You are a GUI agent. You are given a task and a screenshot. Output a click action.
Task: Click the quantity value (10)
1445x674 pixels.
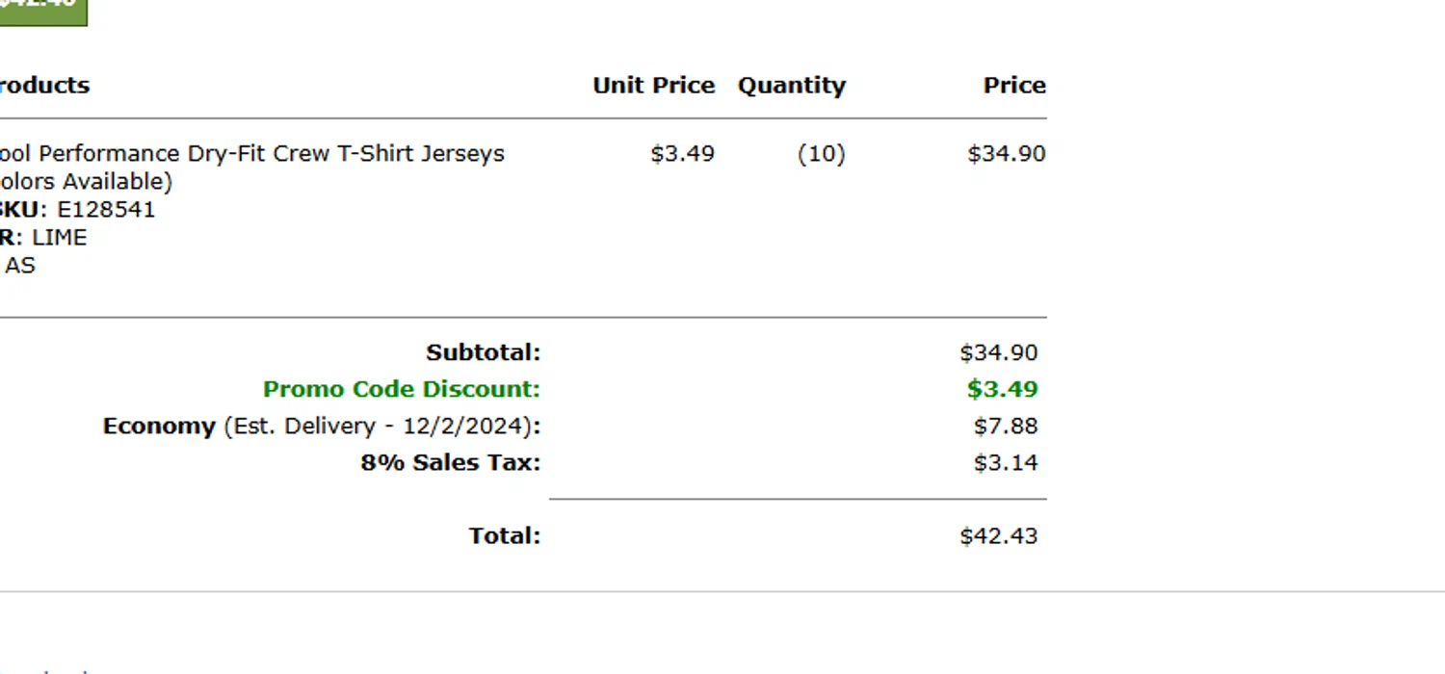(x=821, y=153)
